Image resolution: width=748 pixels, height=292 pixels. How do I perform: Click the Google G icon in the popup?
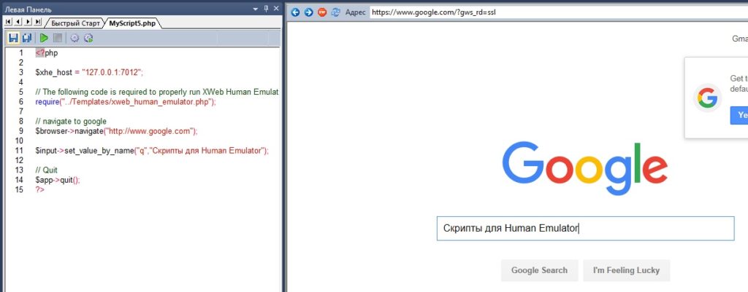pyautogui.click(x=707, y=98)
